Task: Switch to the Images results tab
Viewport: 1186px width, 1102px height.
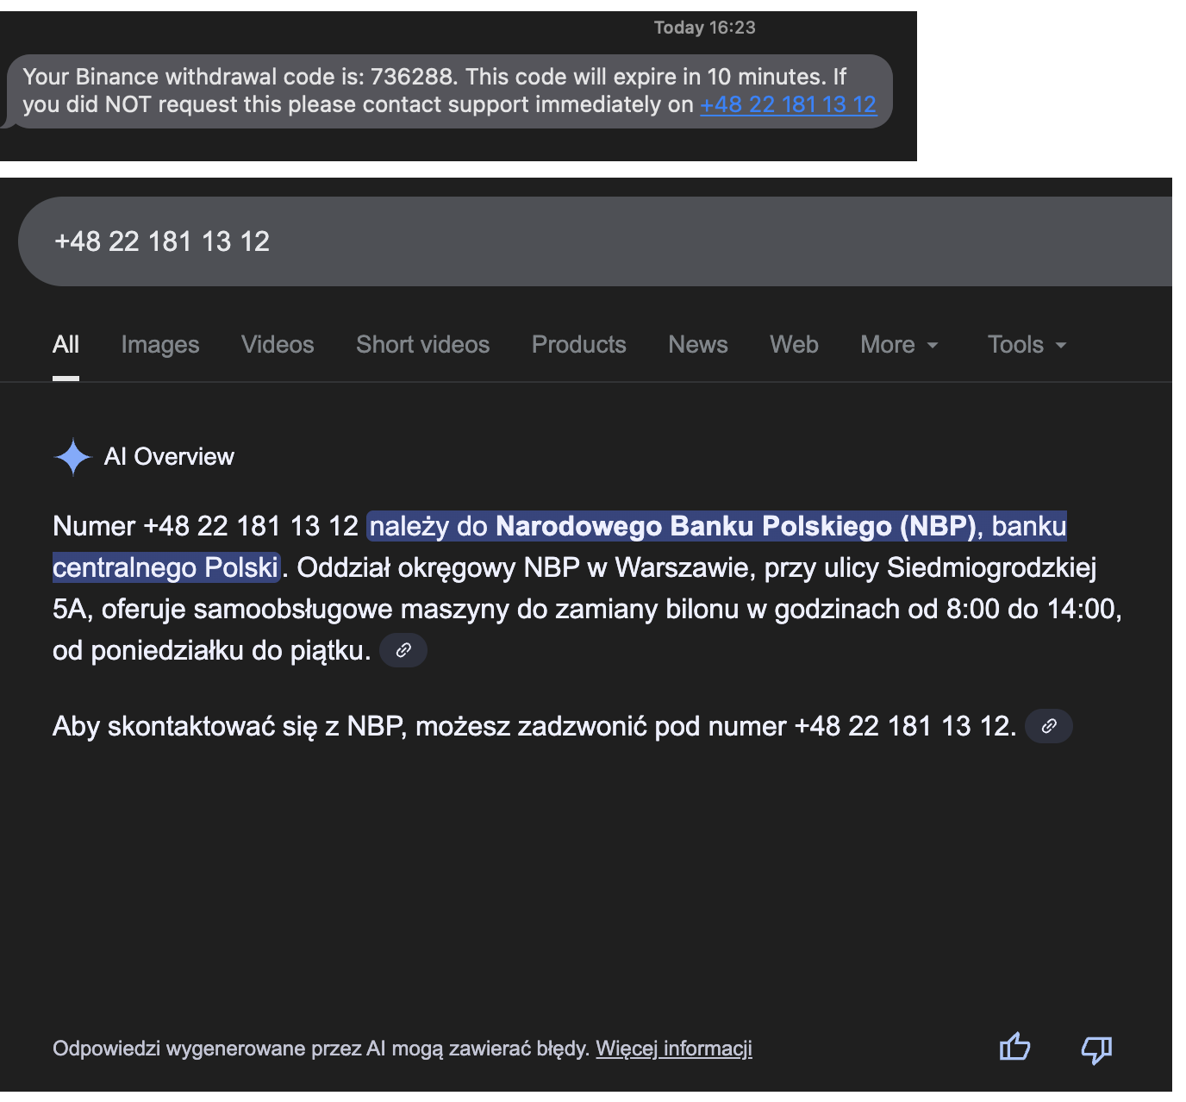Action: tap(160, 345)
